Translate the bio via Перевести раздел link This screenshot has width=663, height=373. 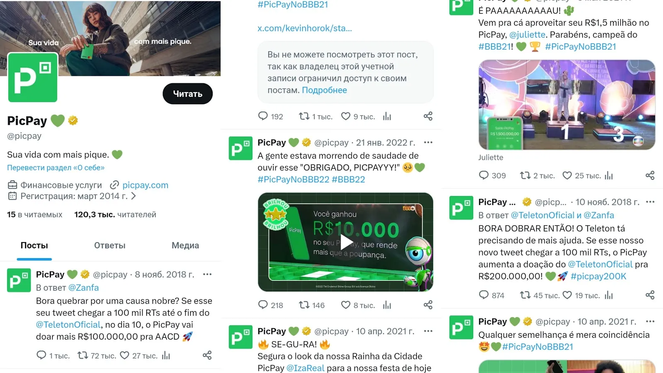[56, 168]
